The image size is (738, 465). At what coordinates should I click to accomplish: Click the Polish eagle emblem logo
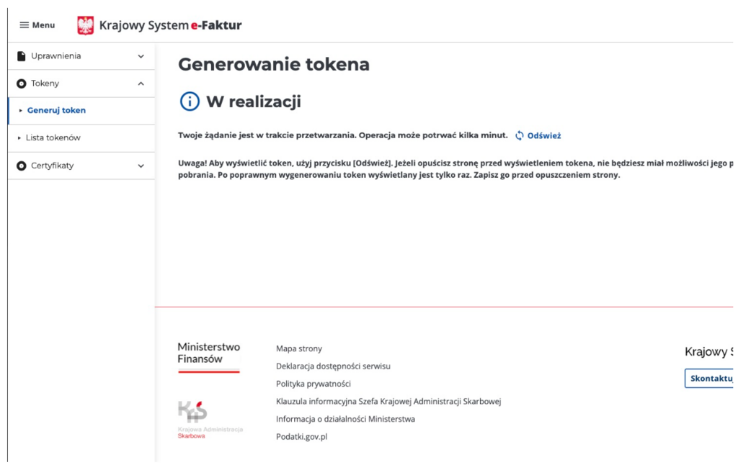pos(86,25)
